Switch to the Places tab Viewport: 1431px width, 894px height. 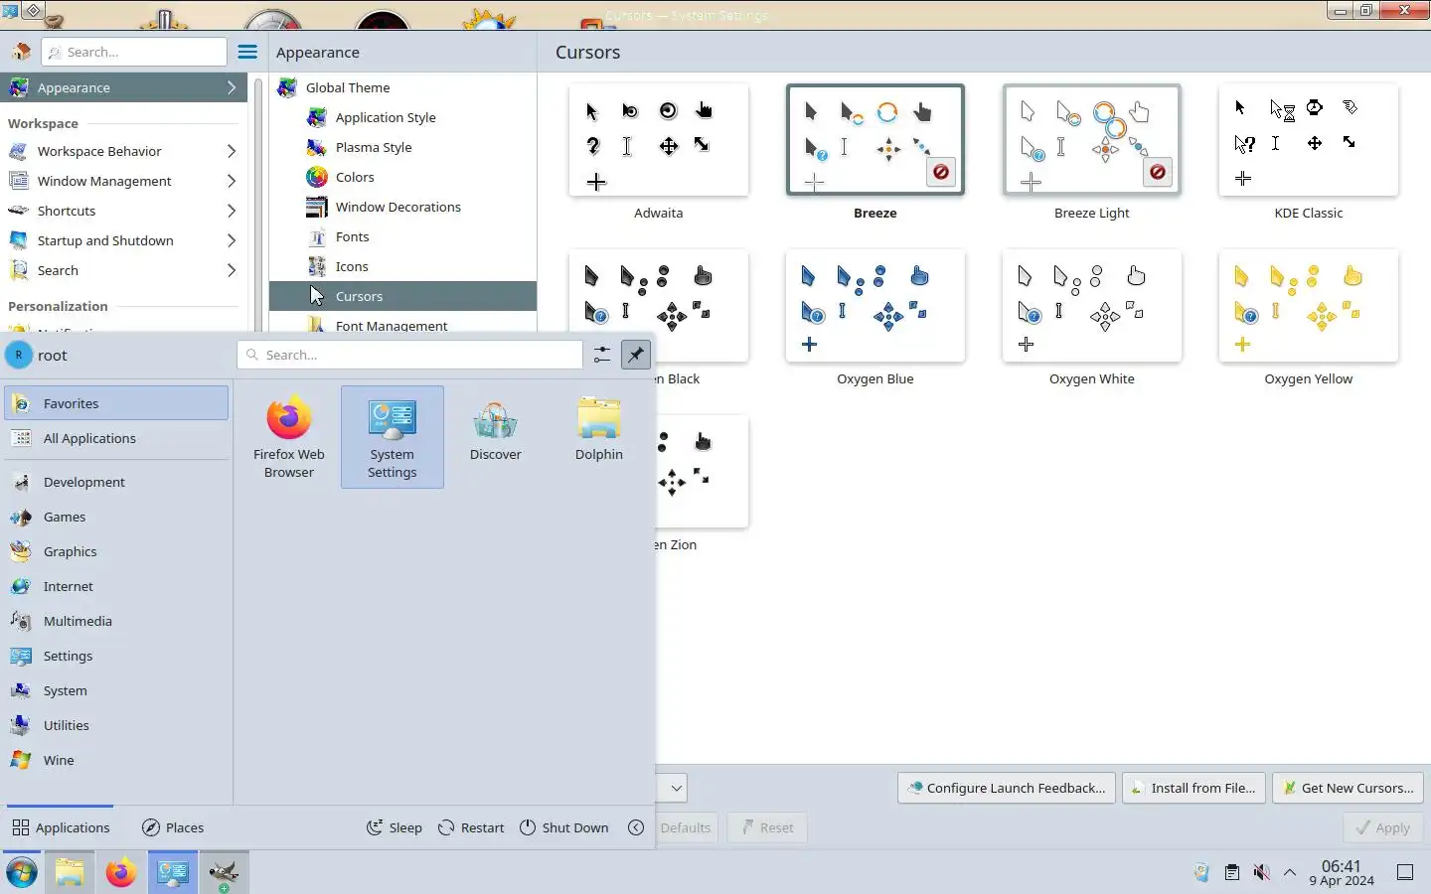(173, 827)
